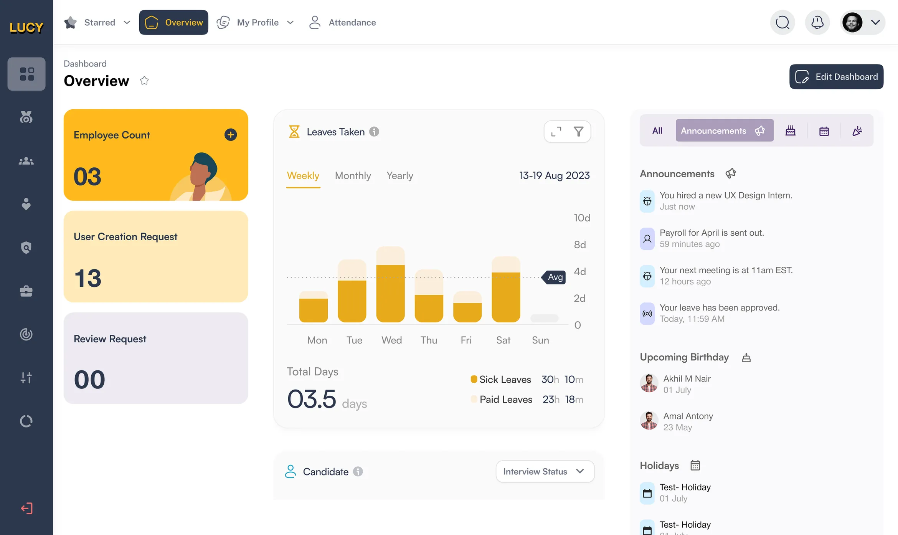This screenshot has height=535, width=898.
Task: Click the red logout icon
Action: point(26,509)
